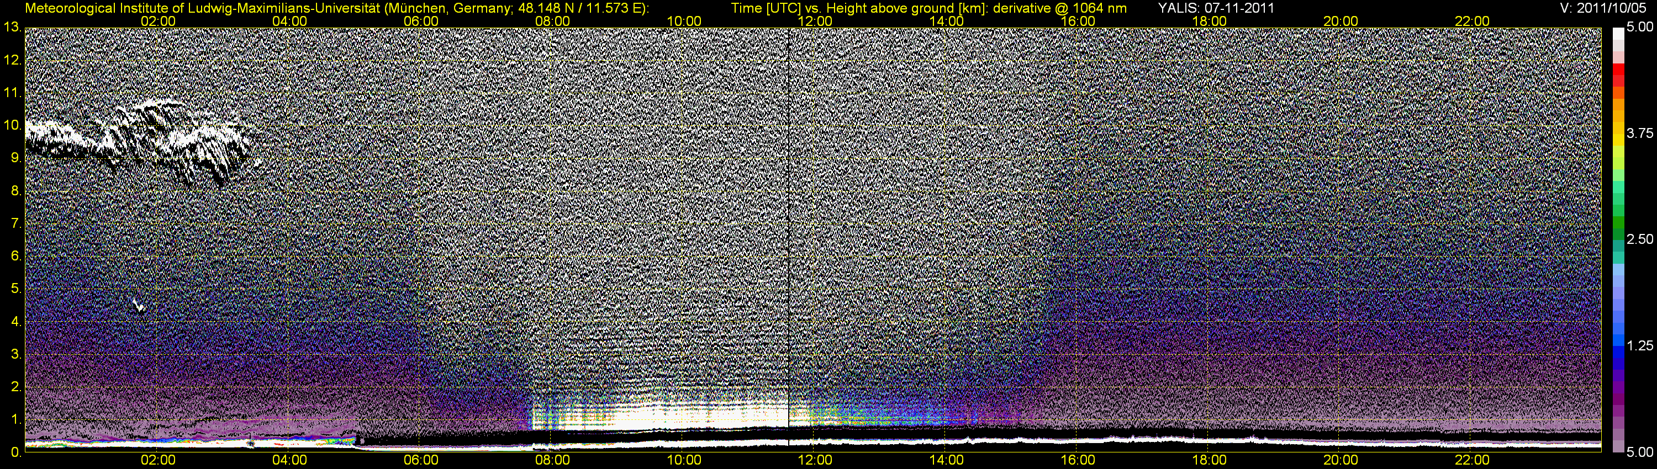Select the 2.50 label on the color scale
Image resolution: width=1657 pixels, height=469 pixels.
pos(1639,239)
